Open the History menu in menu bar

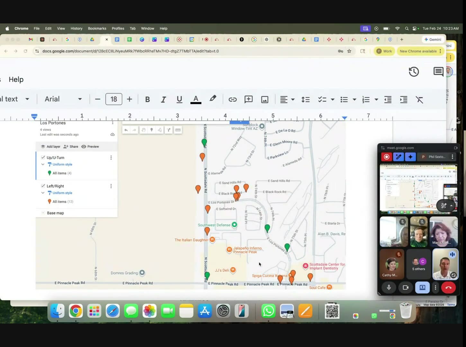76,29
